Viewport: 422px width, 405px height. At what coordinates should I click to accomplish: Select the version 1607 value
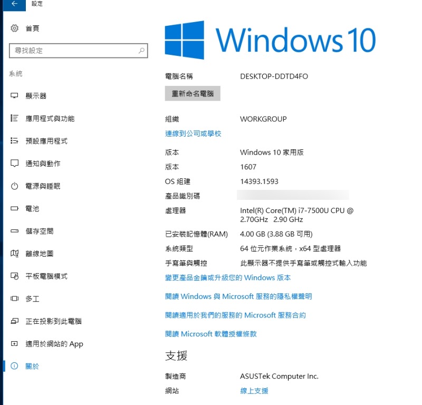[248, 167]
